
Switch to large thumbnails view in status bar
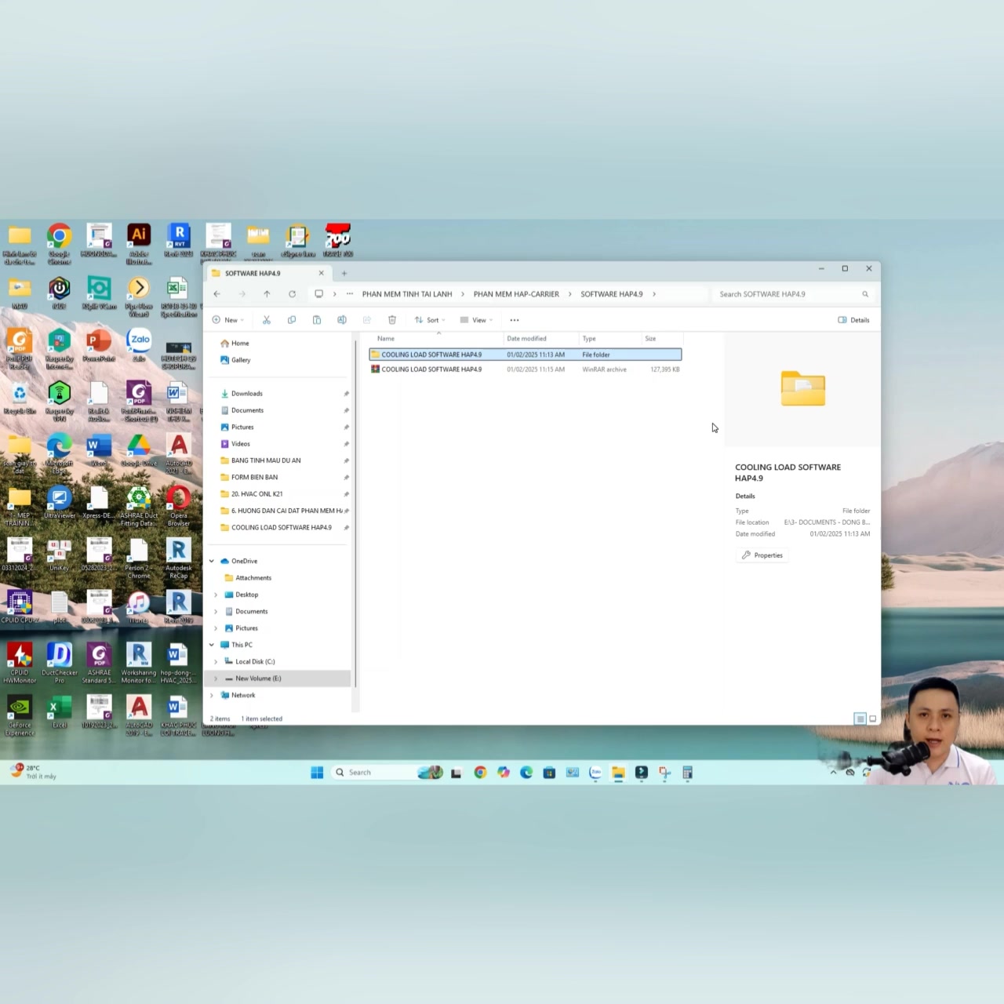pos(873,718)
